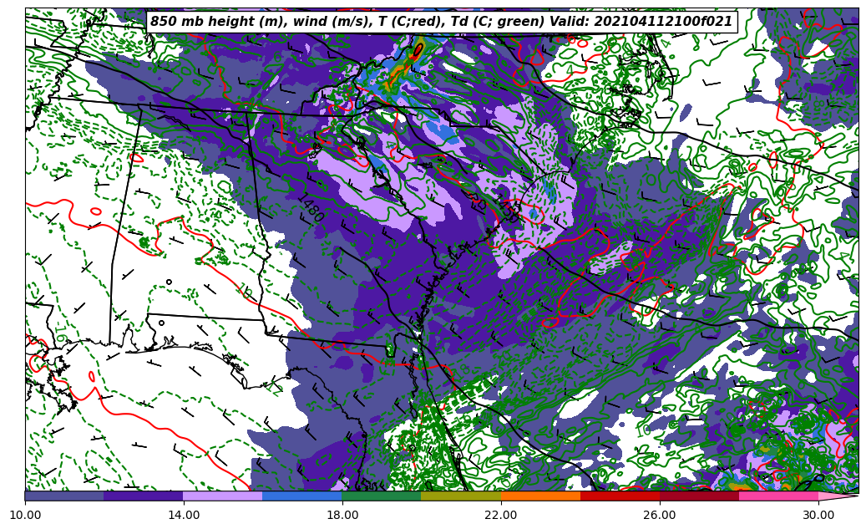Image resolution: width=866 pixels, height=529 pixels.
Task: Click the 12–14 dark purple colorbar segment
Action: pos(144,496)
